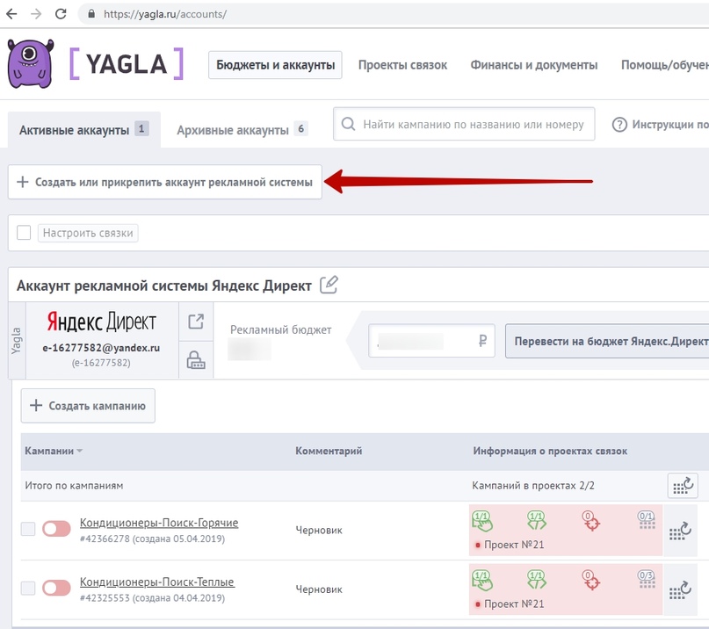
Task: Click the budget amount input field
Action: point(431,341)
